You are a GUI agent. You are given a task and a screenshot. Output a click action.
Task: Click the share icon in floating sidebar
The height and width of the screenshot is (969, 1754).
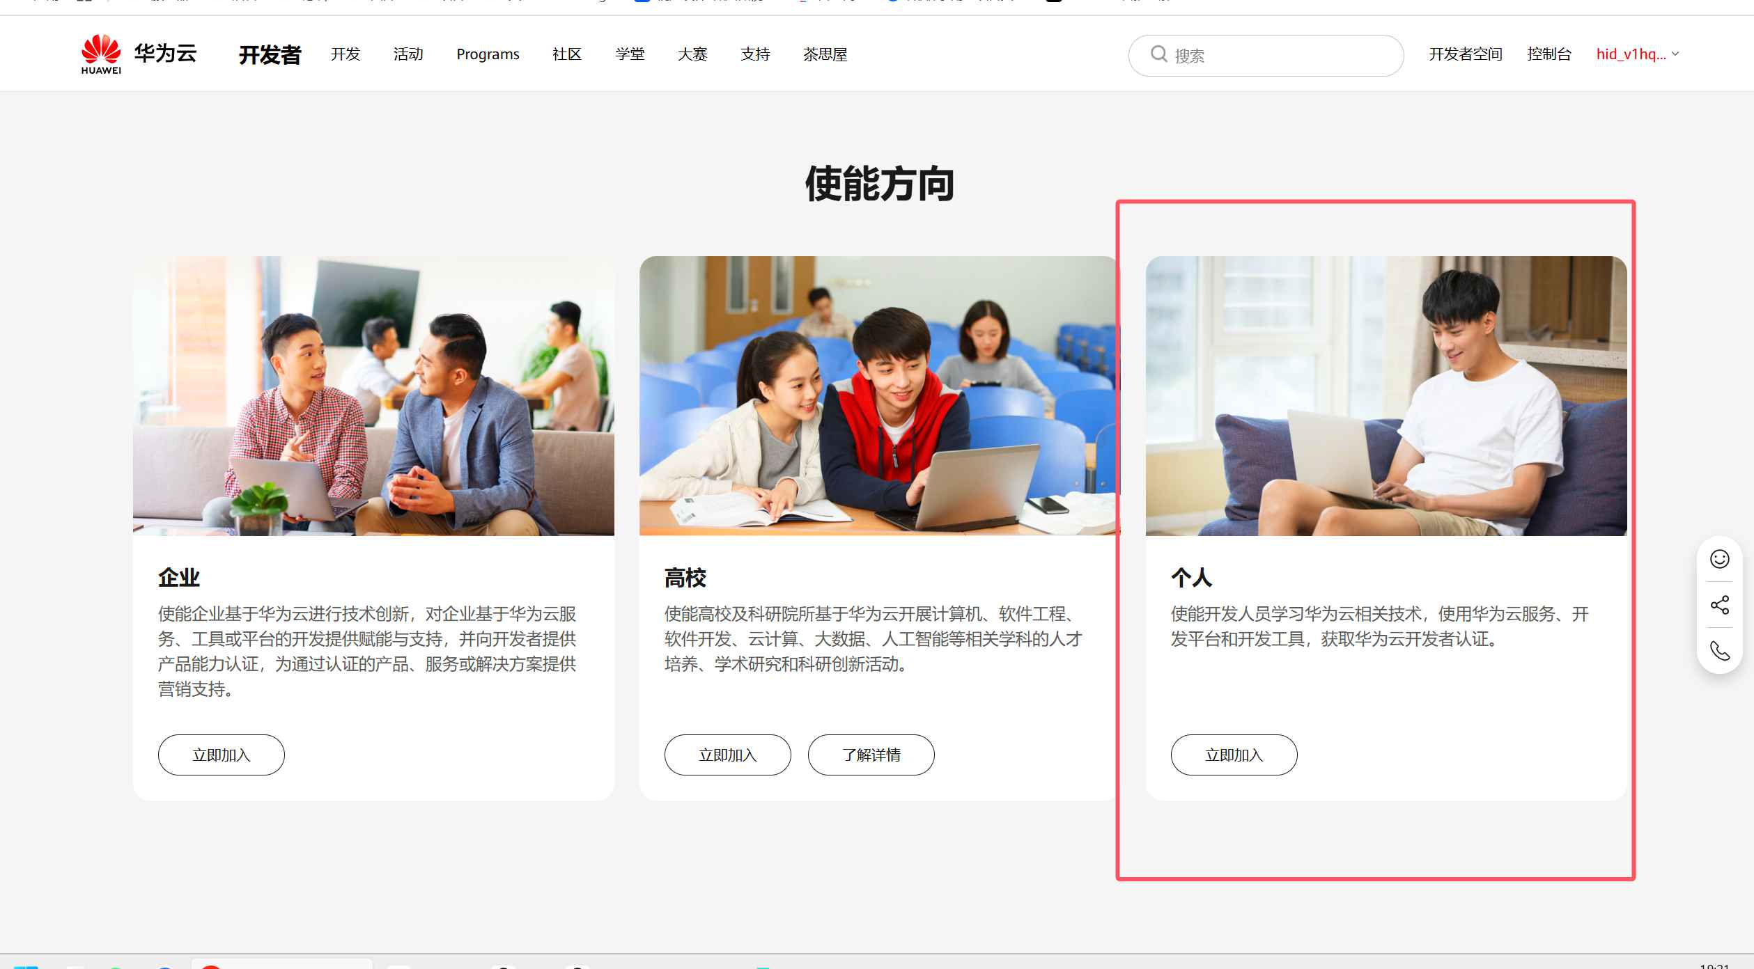coord(1719,604)
